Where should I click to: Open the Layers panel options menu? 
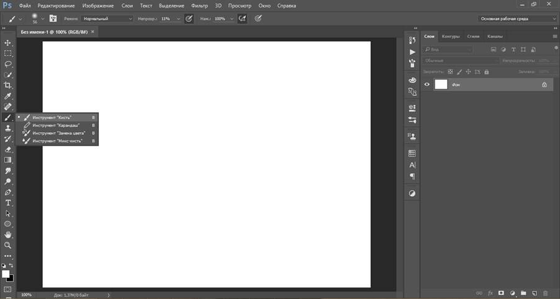pyautogui.click(x=554, y=37)
